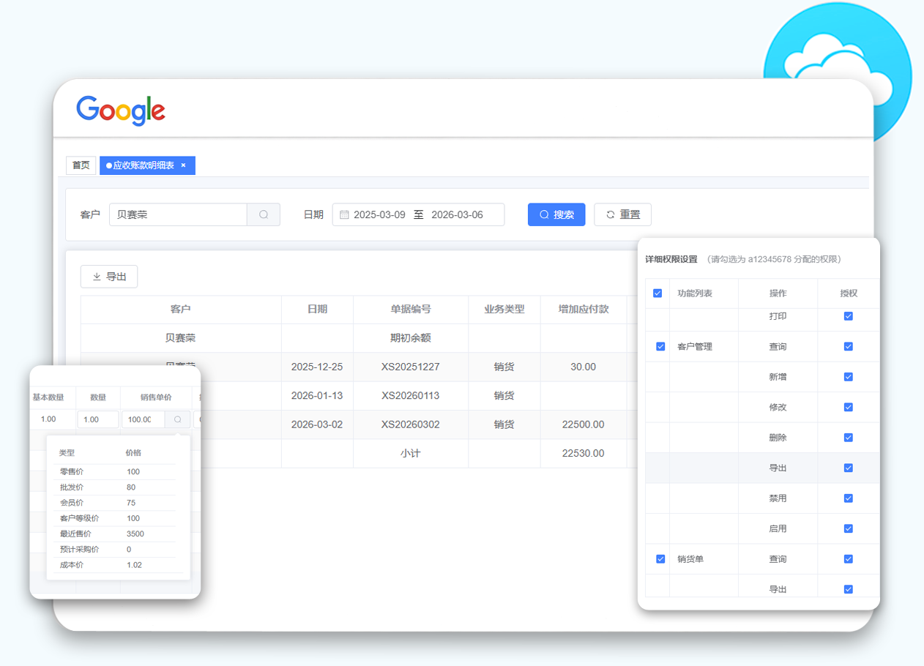
Task: Toggle the select-all checkbox in 功能列表 header
Action: pos(657,293)
